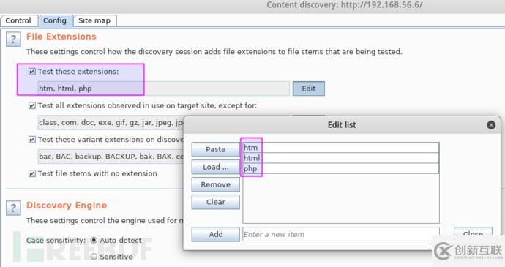Click the 'Discovery Engine' section heading

pos(67,206)
